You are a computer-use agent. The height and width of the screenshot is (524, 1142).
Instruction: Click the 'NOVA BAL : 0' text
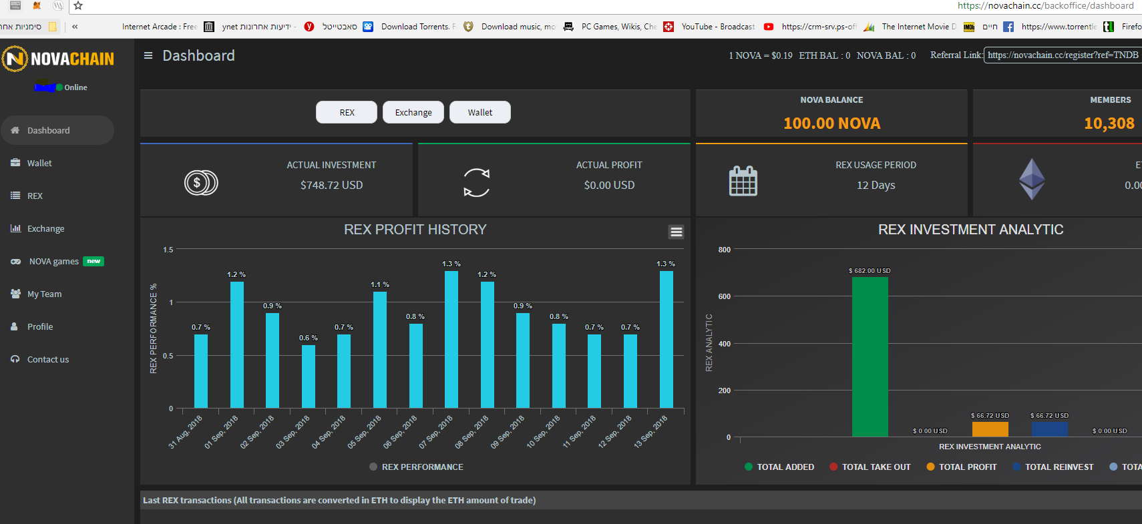tap(886, 55)
